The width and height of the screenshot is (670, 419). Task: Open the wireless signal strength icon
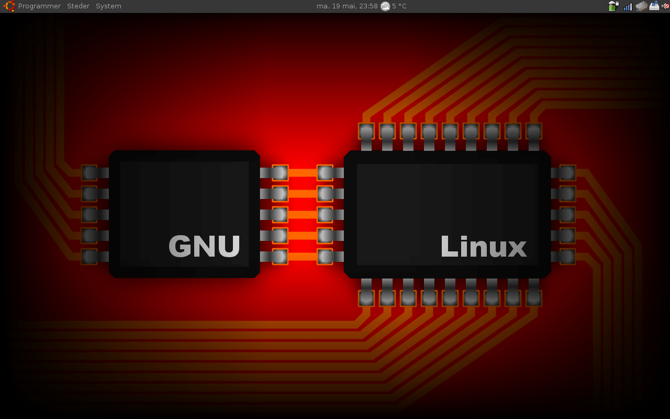point(628,6)
